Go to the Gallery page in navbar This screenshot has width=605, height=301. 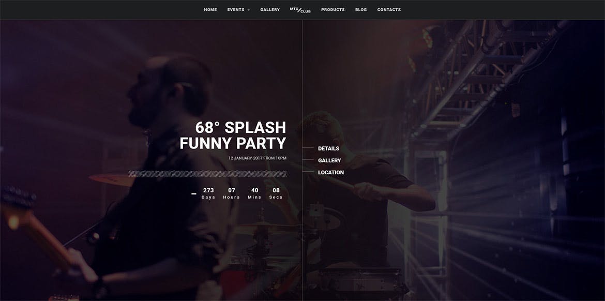click(270, 10)
